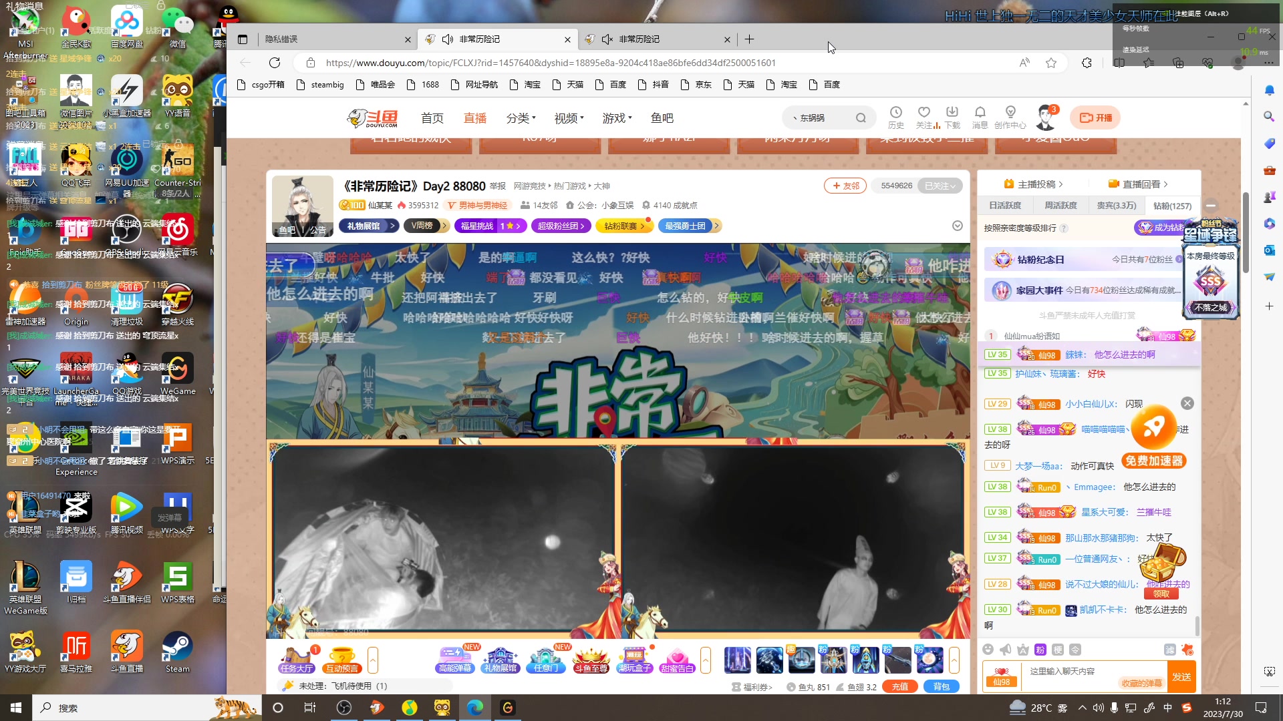The height and width of the screenshot is (721, 1283).
Task: Click the megaphone broadcast icon in chat toolbar
Action: point(1006,650)
